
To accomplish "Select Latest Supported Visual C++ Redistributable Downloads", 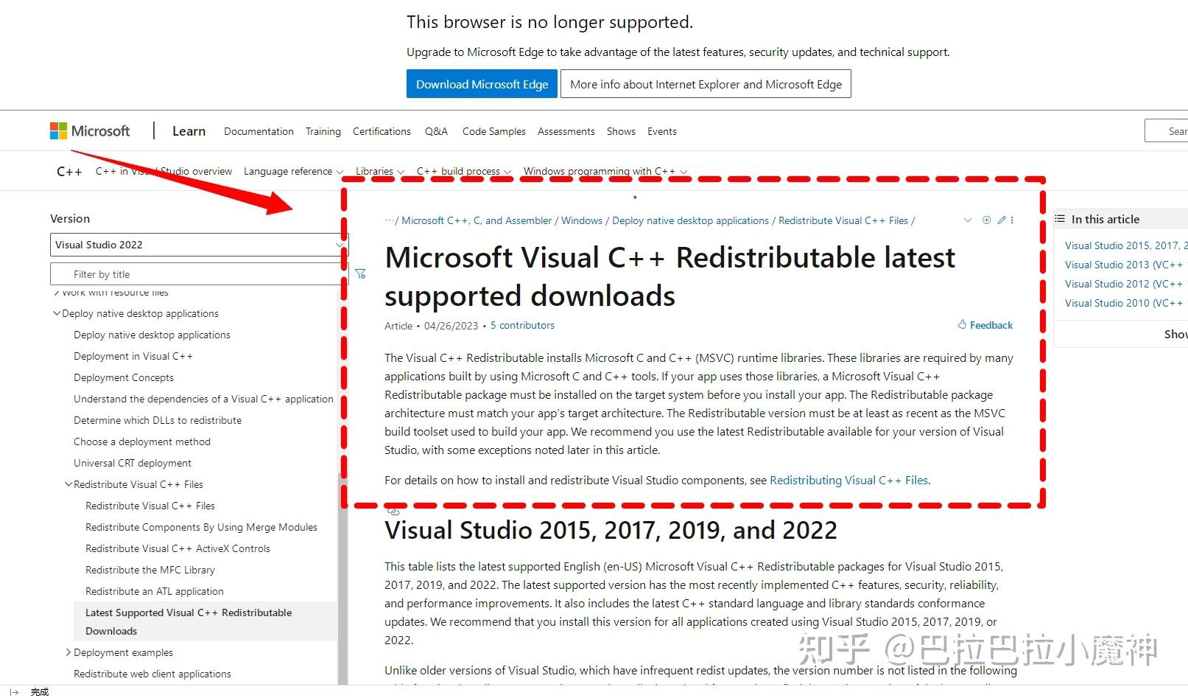I will 205,621.
